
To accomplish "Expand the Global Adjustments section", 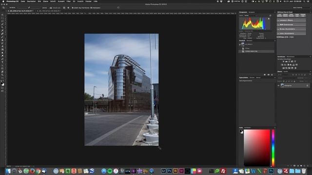I will [x=292, y=29].
